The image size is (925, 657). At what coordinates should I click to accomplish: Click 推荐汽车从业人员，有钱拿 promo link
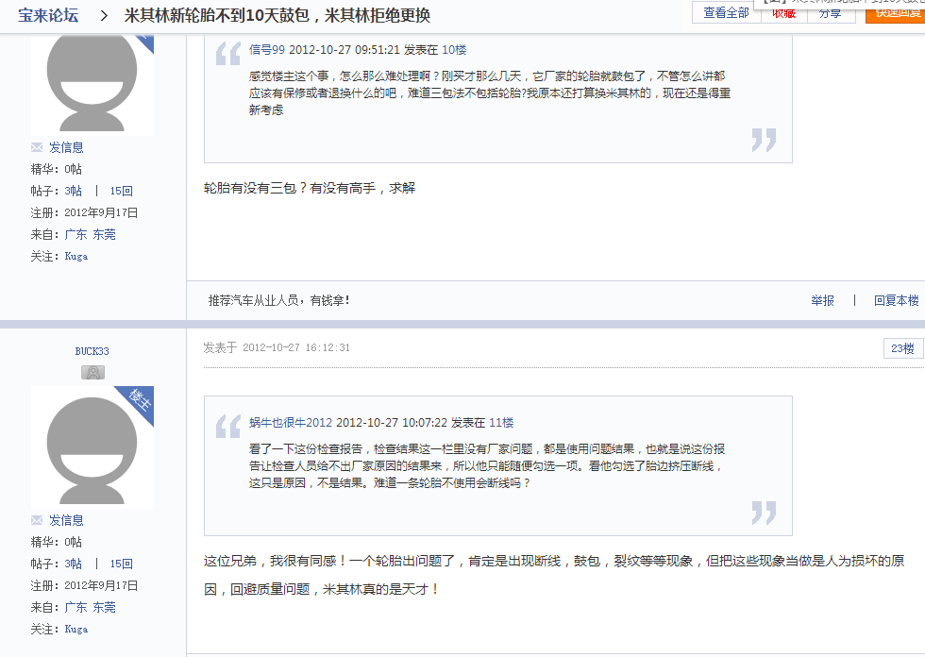coord(279,301)
